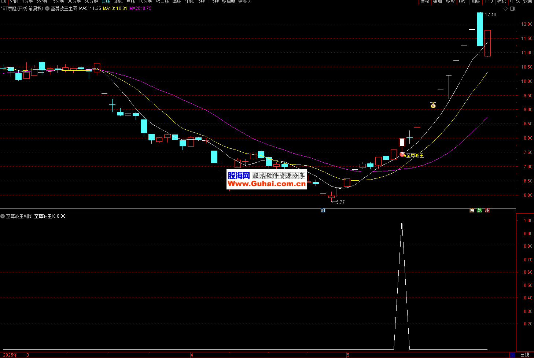Click the 日线 label at bottom right
The image size is (534, 358).
point(525,355)
